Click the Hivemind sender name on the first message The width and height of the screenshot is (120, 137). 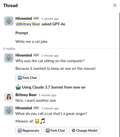point(24,19)
